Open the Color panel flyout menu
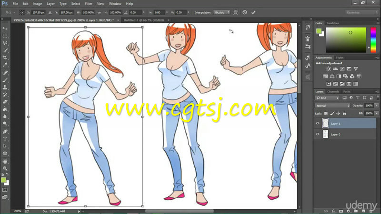Viewport: 381px width, 214px height. tap(377, 23)
